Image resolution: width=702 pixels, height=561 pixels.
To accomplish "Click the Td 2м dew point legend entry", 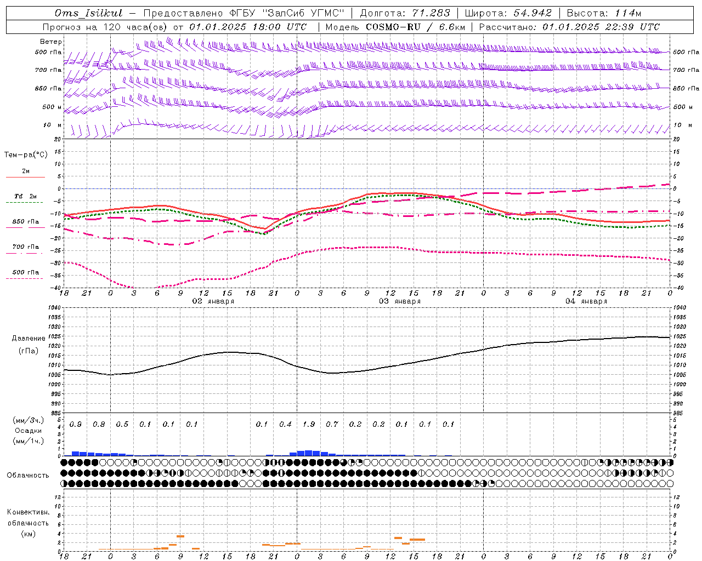I will [x=26, y=196].
